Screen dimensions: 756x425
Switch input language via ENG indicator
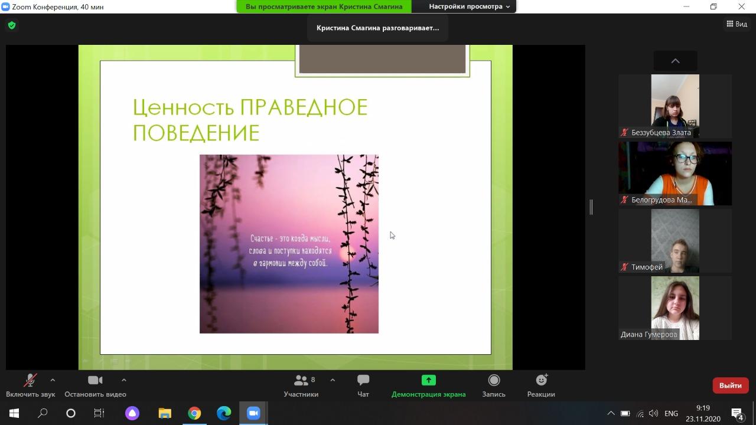point(671,413)
